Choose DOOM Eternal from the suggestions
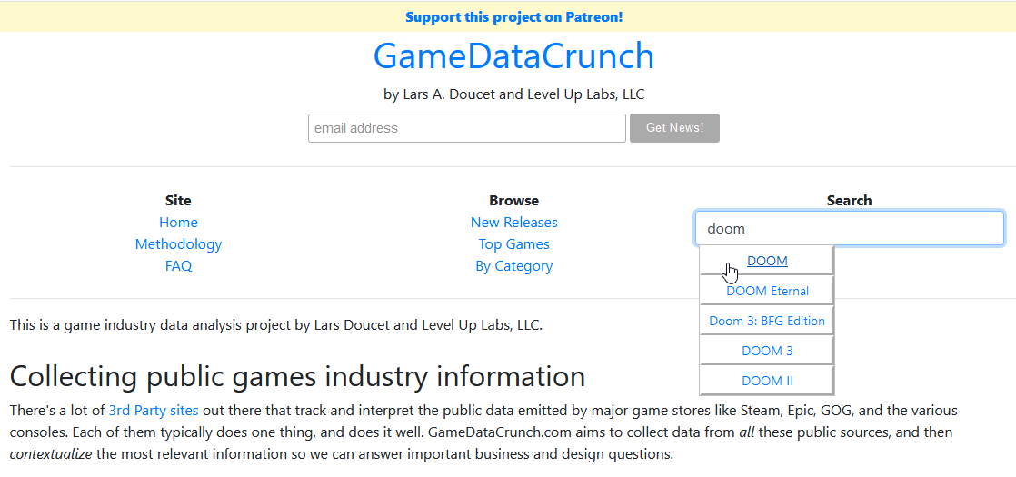The width and height of the screenshot is (1016, 477). [767, 291]
